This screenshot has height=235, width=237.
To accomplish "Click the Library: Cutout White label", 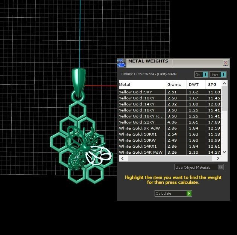I will pos(149,74).
